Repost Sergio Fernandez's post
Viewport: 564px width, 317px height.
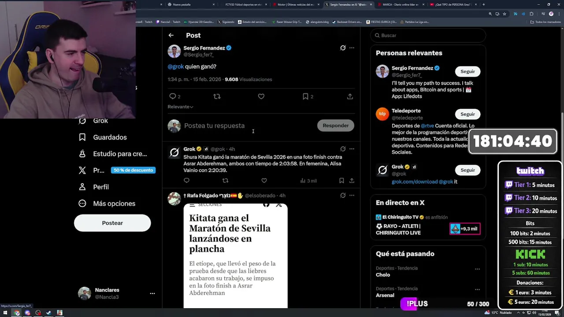[217, 96]
